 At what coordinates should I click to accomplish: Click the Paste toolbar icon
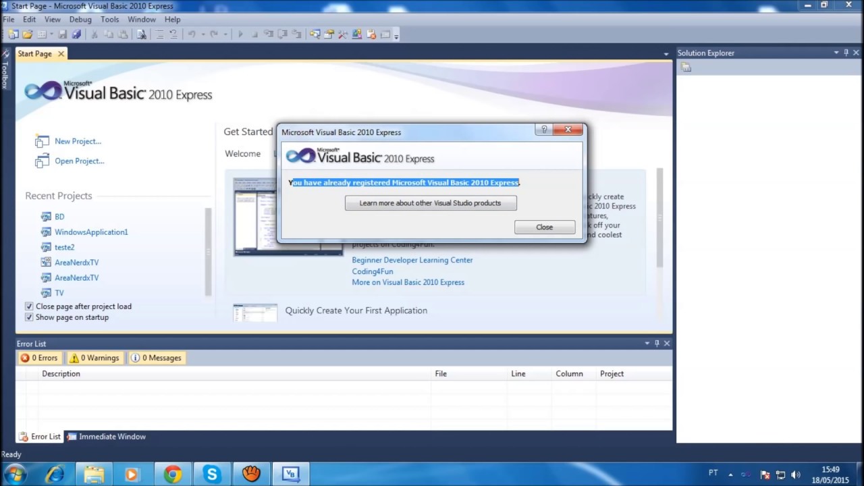(122, 34)
